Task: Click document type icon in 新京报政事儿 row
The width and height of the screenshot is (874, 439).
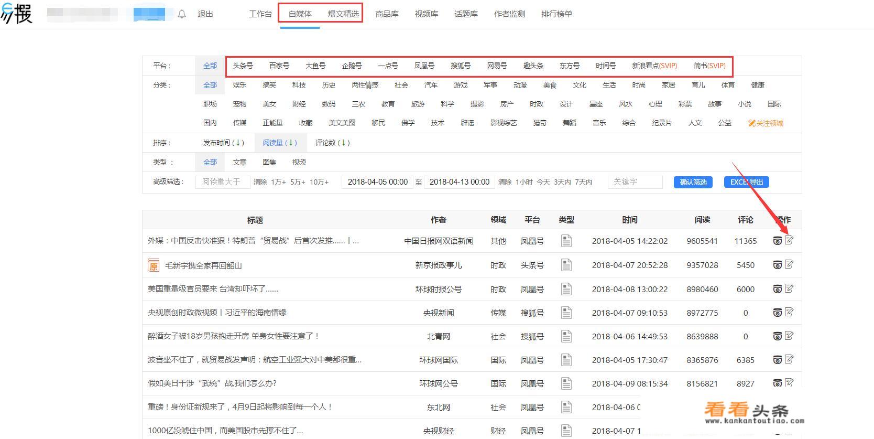Action: pyautogui.click(x=566, y=265)
